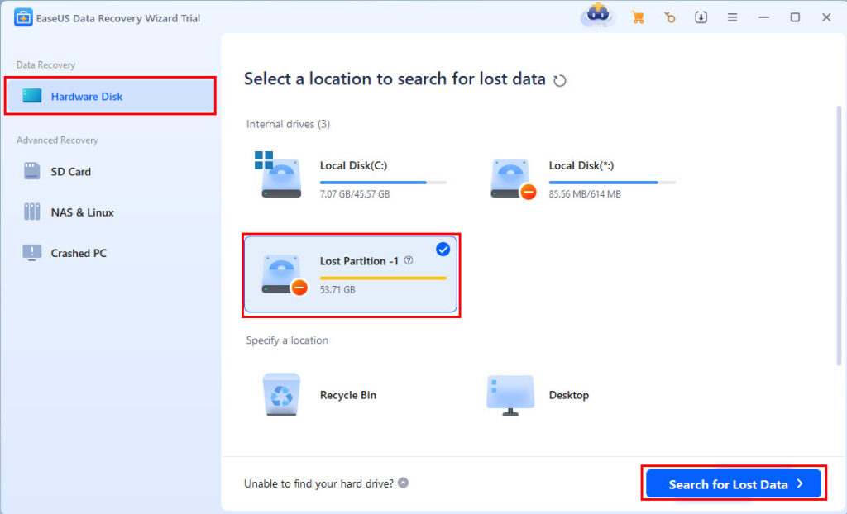
Task: Click the license key activation icon
Action: point(670,17)
